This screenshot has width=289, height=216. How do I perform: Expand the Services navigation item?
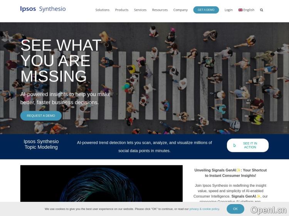tap(140, 10)
